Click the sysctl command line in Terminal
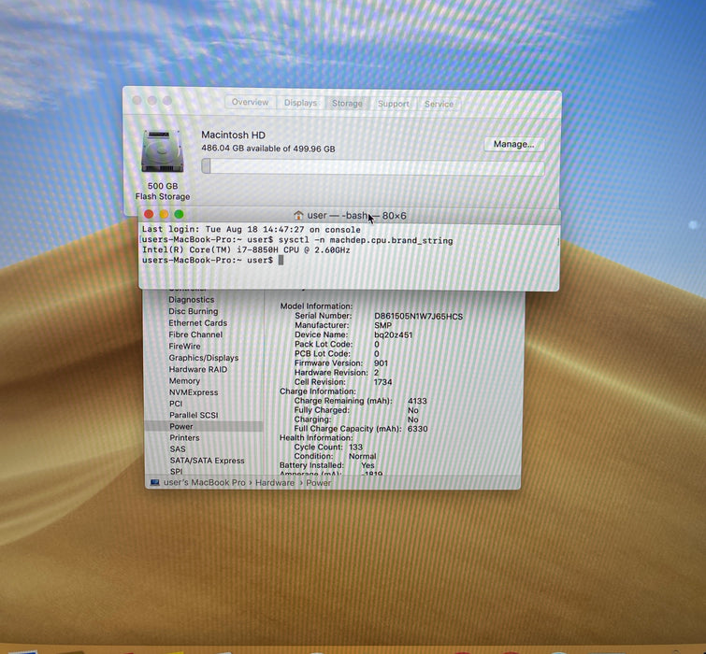The width and height of the screenshot is (706, 654). (297, 240)
